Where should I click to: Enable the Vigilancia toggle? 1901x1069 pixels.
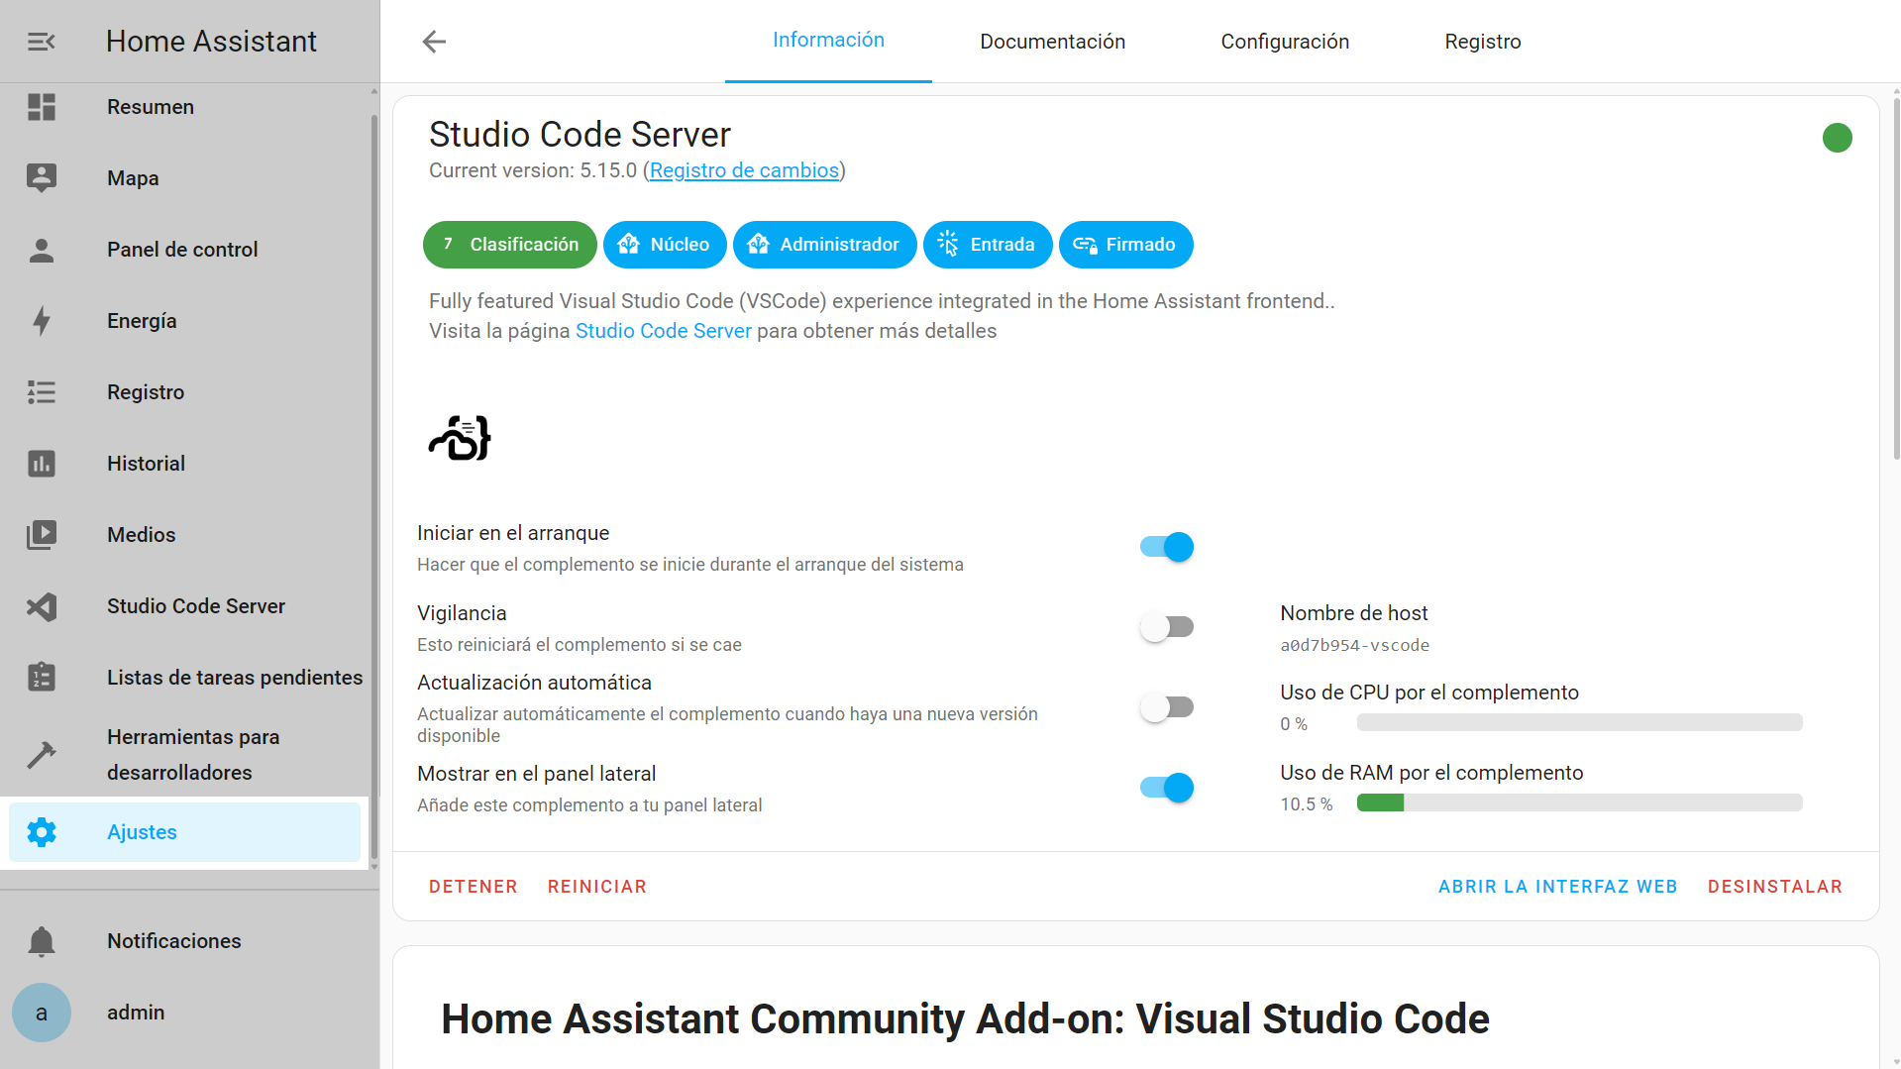click(x=1166, y=626)
